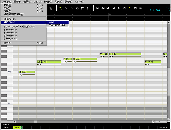Toggle the auto-scroll marker icon

130,8
